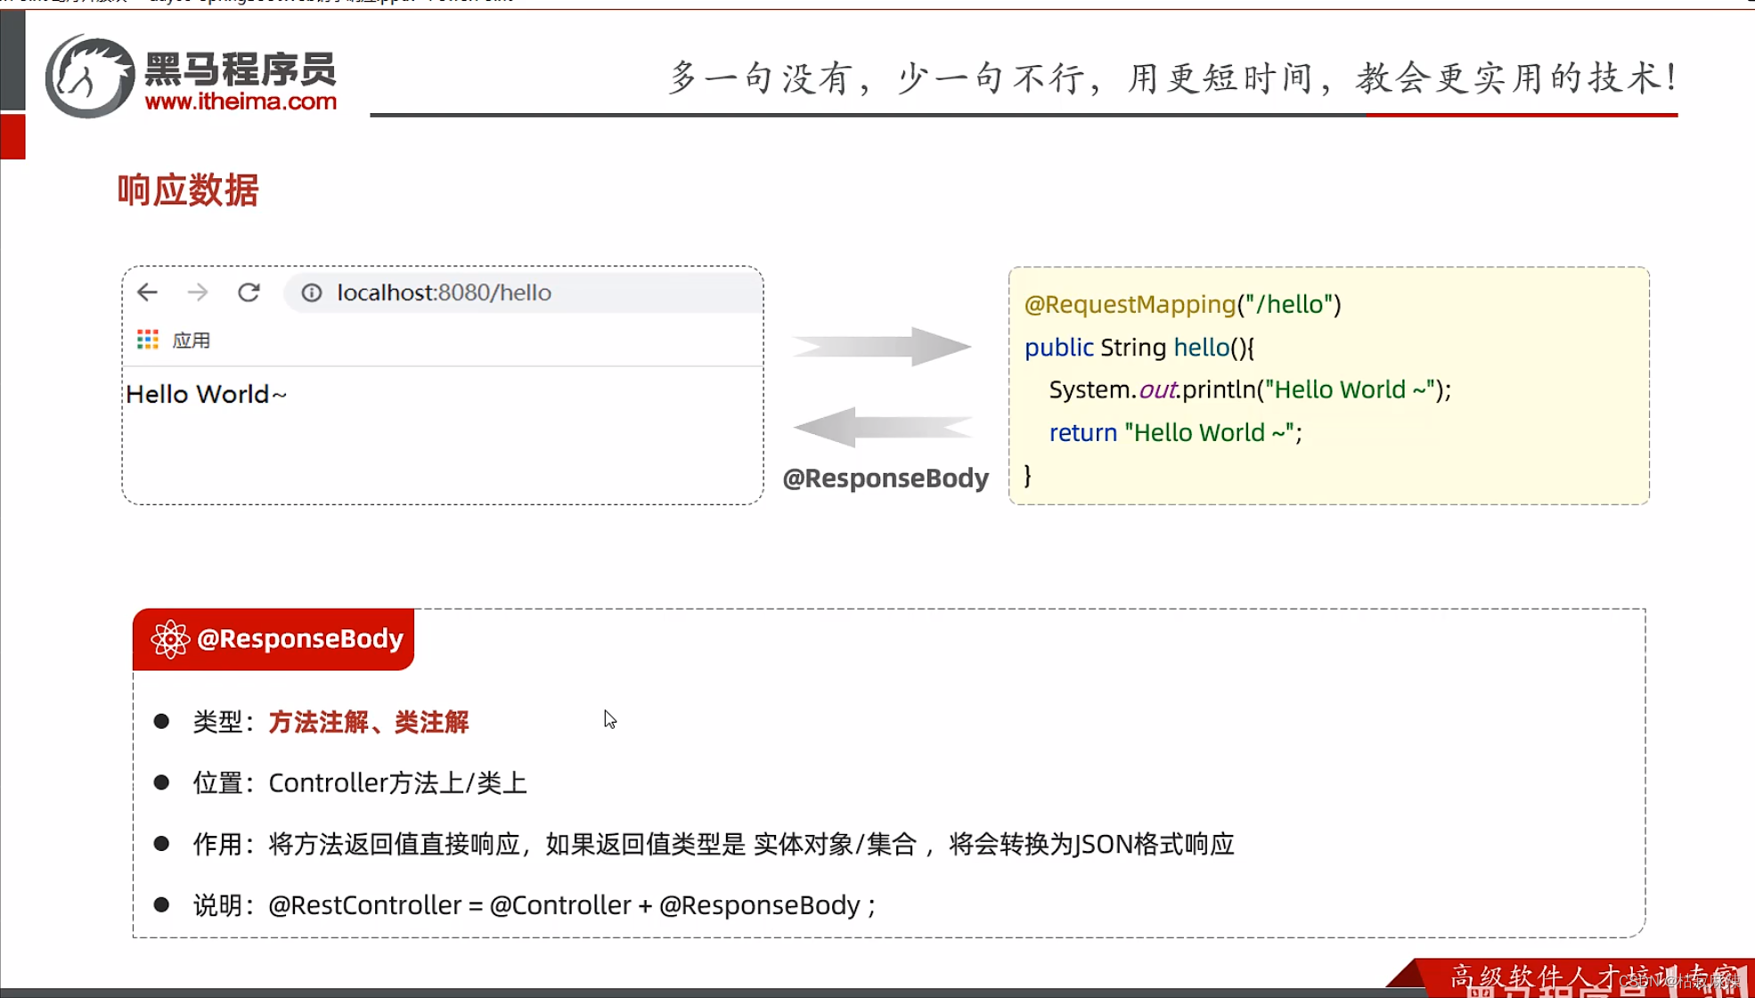
Task: Click the gray @ResponseBody label under arrows
Action: tap(886, 479)
